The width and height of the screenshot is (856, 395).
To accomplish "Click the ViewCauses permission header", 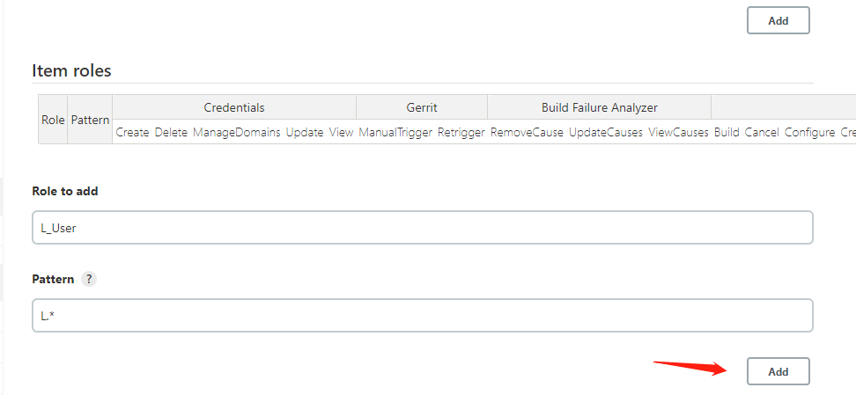I will (678, 132).
